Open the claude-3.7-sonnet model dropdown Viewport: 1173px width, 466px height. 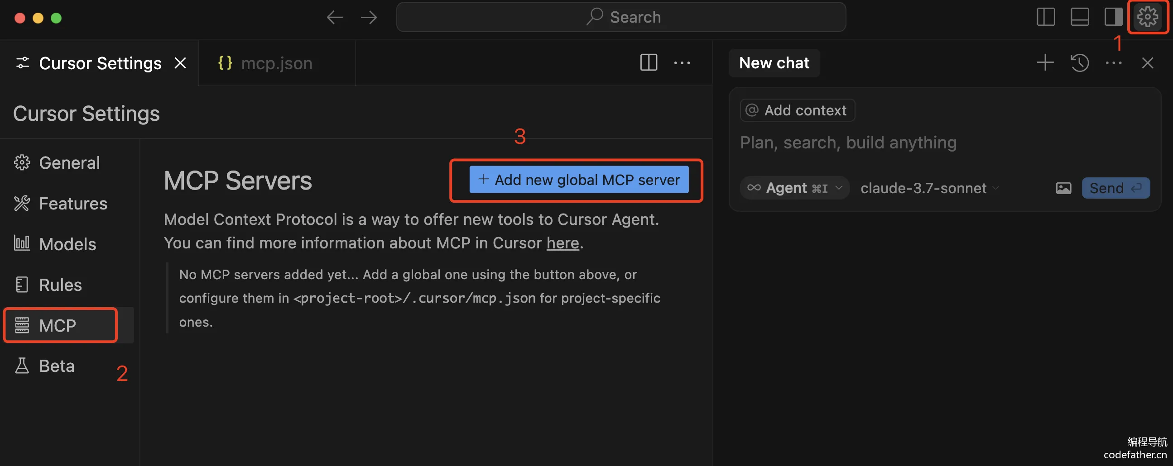coord(930,188)
